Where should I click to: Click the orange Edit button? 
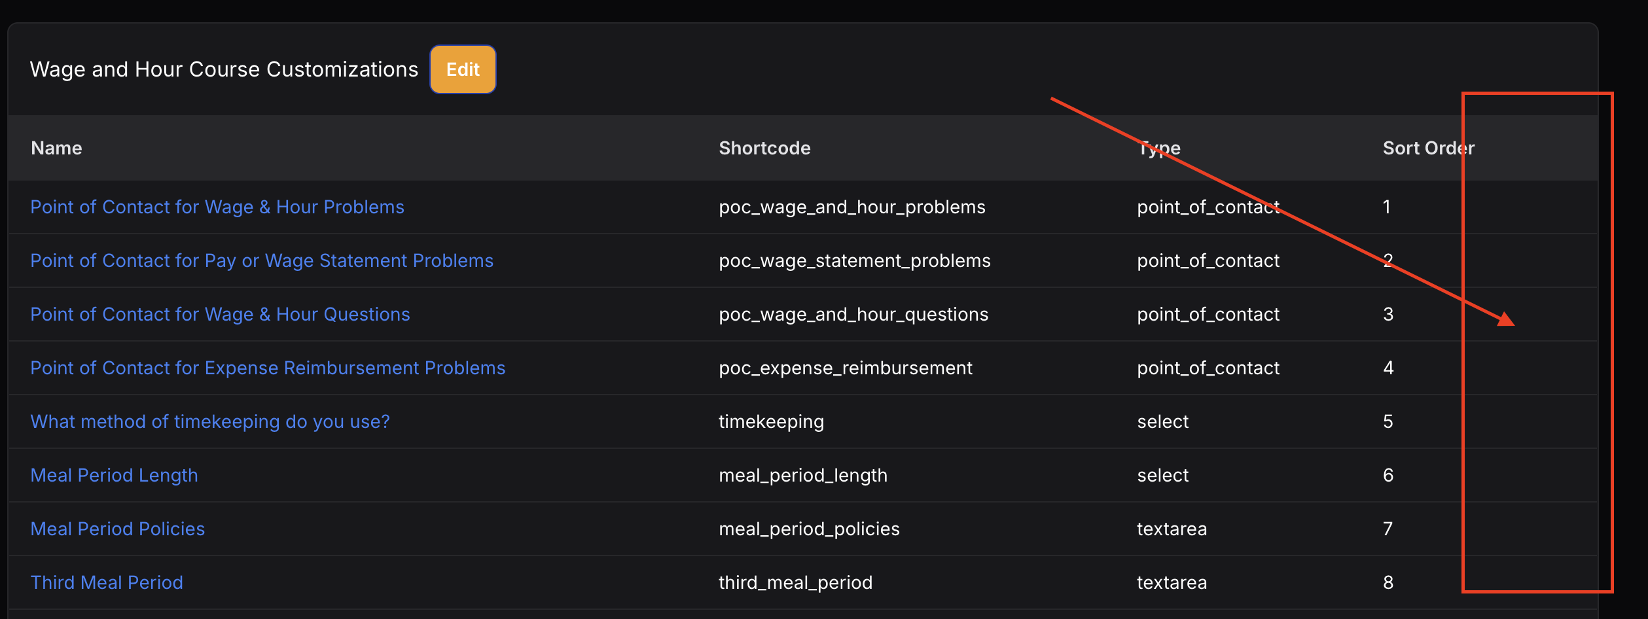(x=463, y=69)
